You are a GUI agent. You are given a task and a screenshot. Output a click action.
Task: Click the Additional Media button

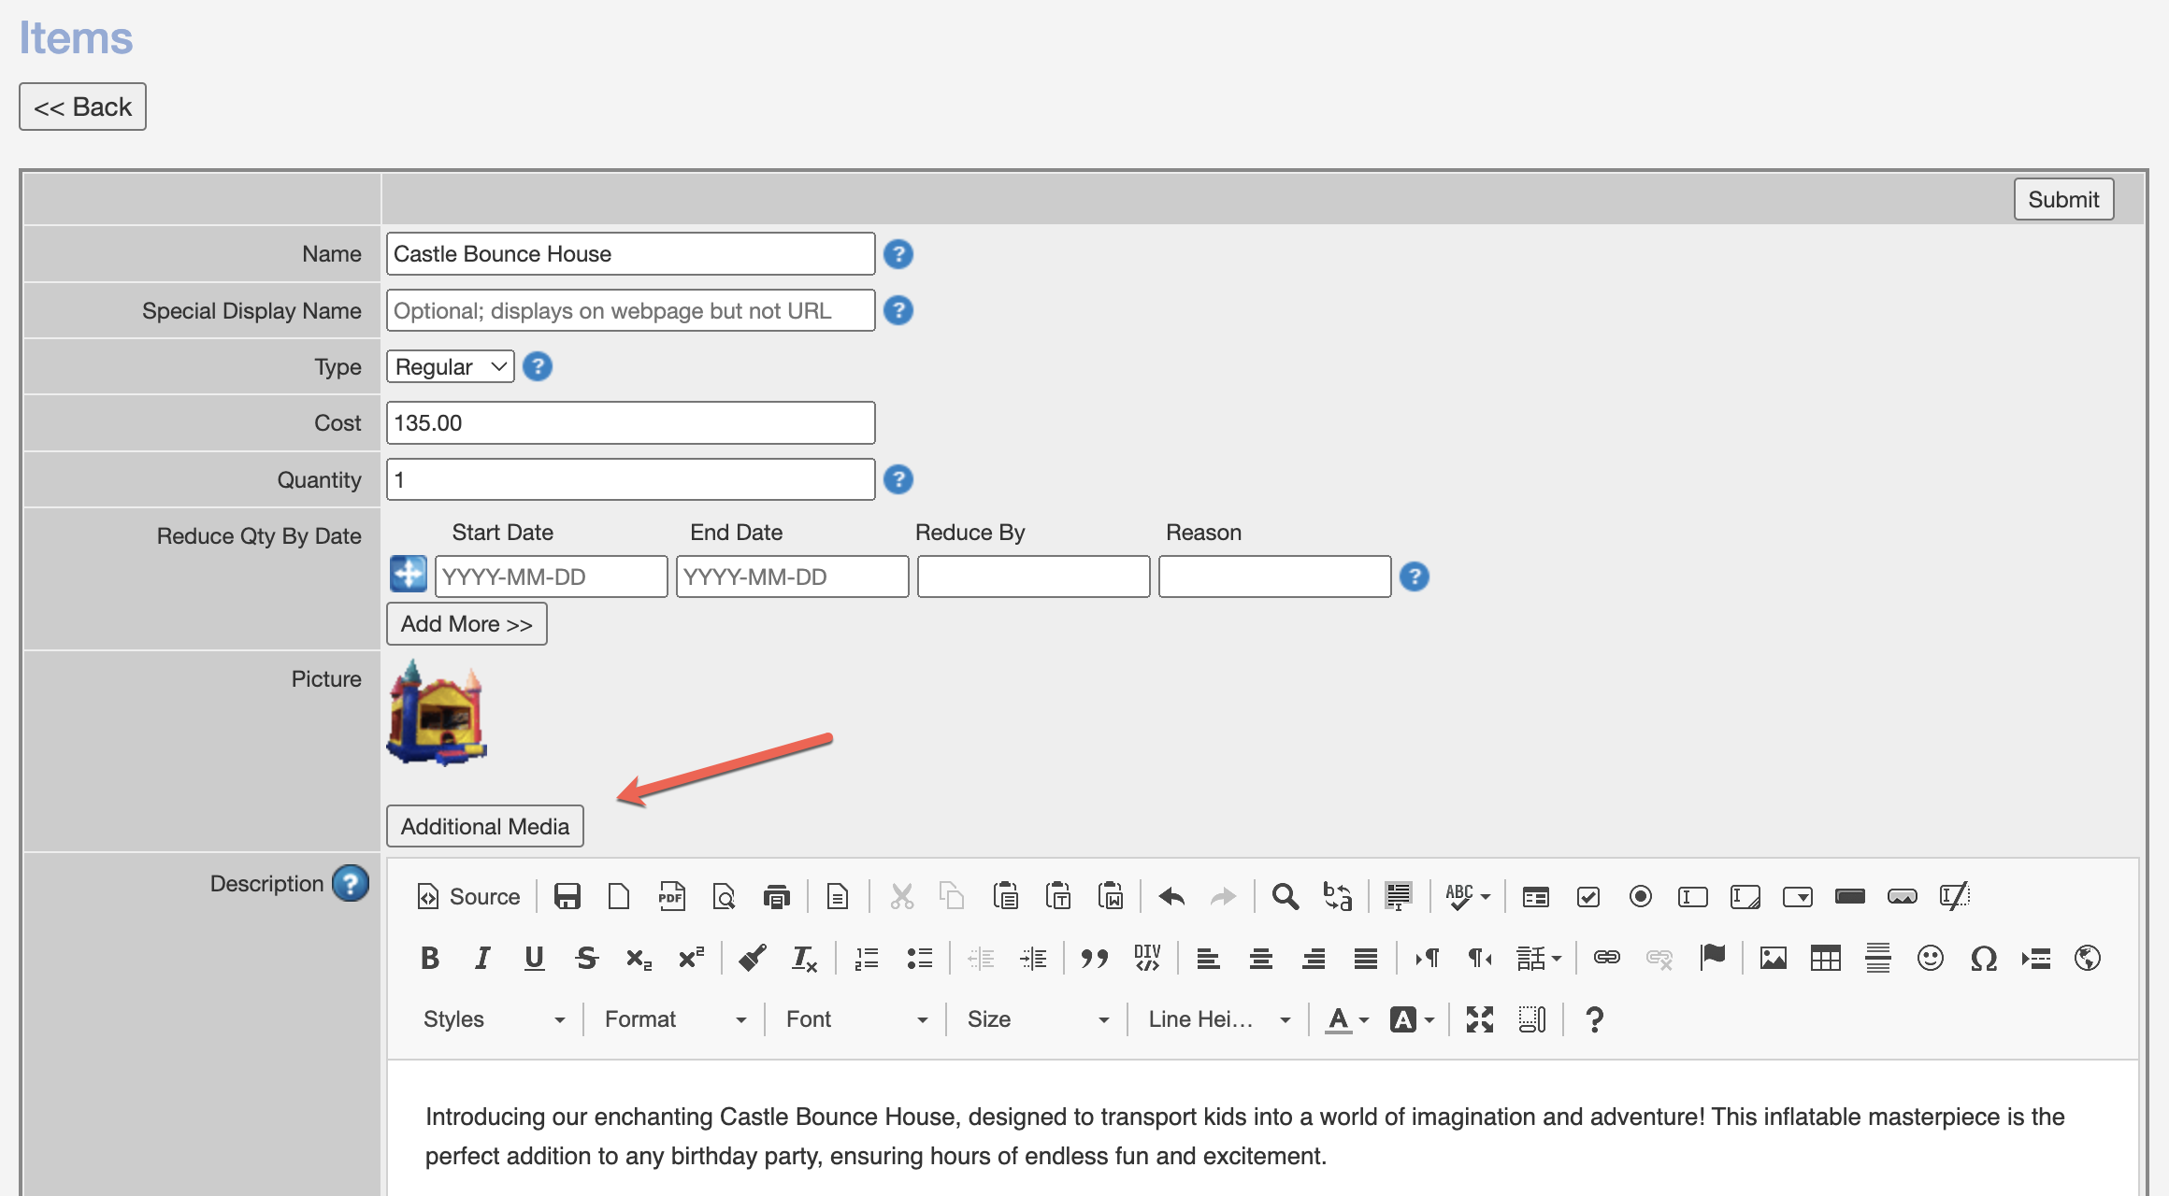tap(485, 827)
